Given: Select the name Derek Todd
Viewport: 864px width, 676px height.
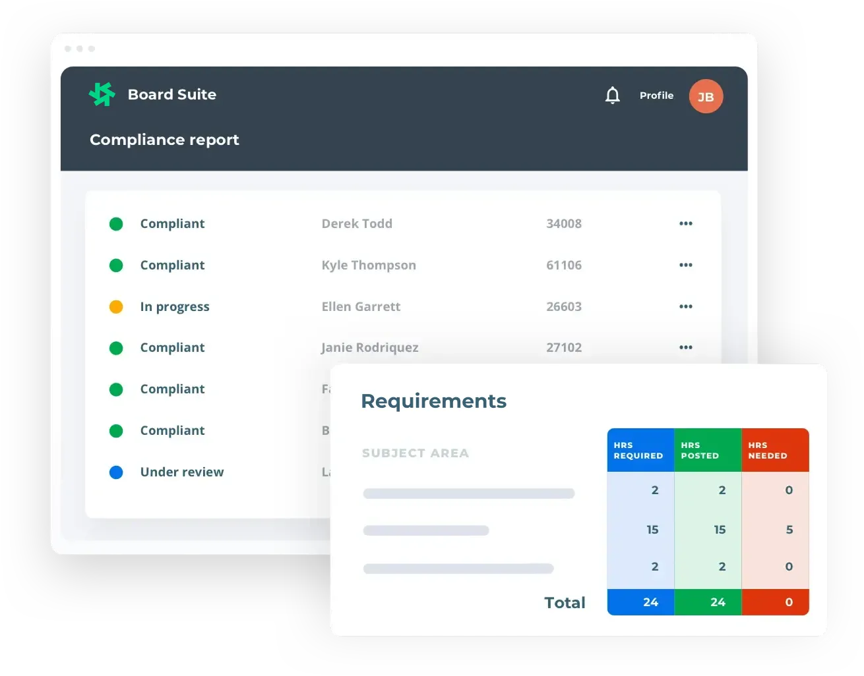Looking at the screenshot, I should 357,223.
